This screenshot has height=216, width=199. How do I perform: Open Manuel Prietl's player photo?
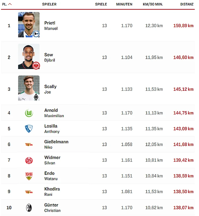[x=29, y=25]
